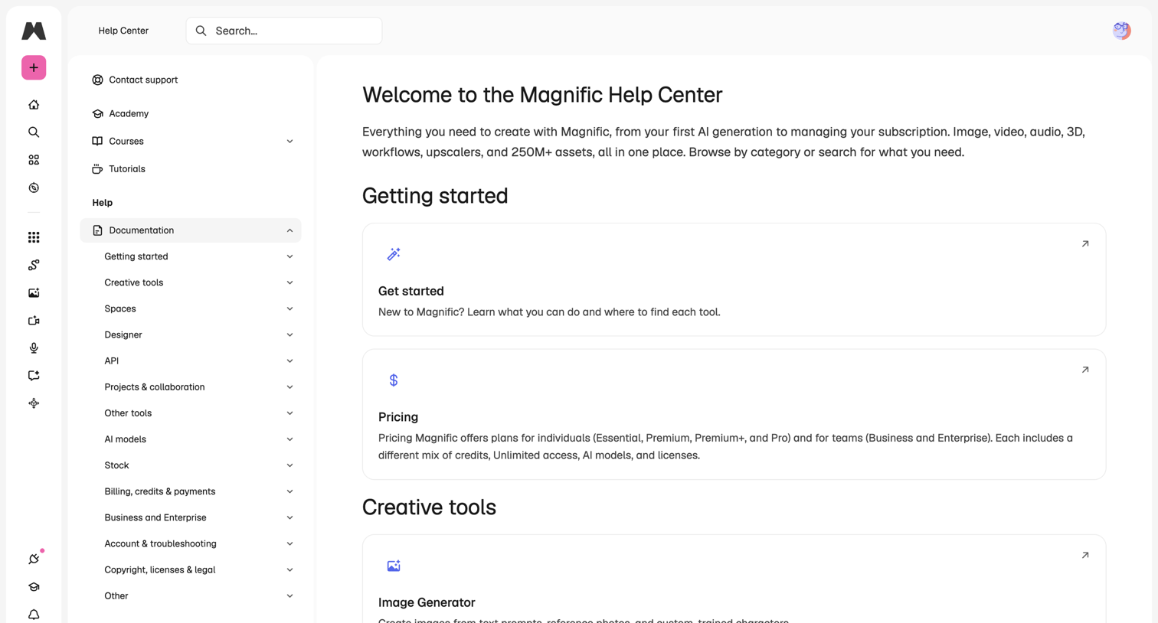Click the arrow on Image Generator card
Viewport: 1158px width, 623px height.
click(x=1085, y=556)
